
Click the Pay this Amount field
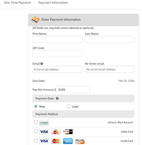point(74,90)
